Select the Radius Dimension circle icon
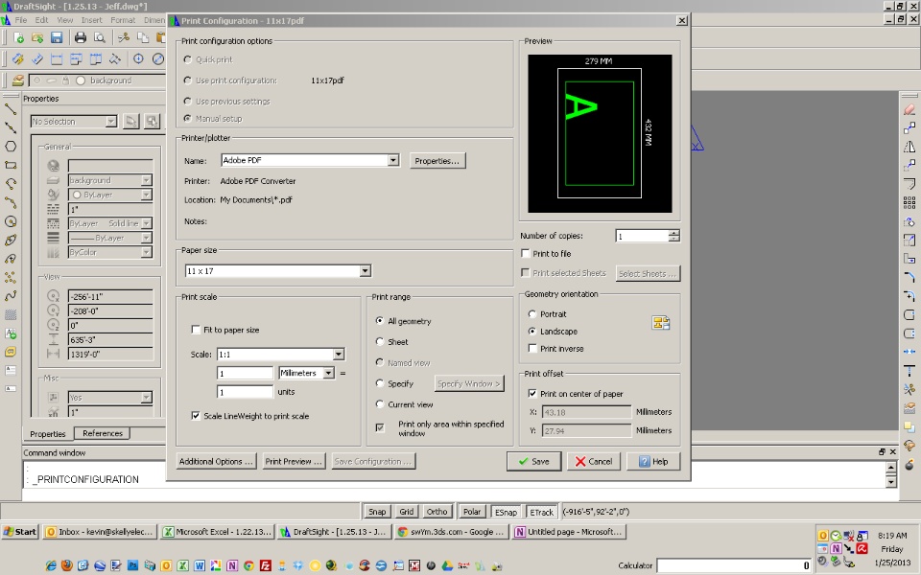 138,59
